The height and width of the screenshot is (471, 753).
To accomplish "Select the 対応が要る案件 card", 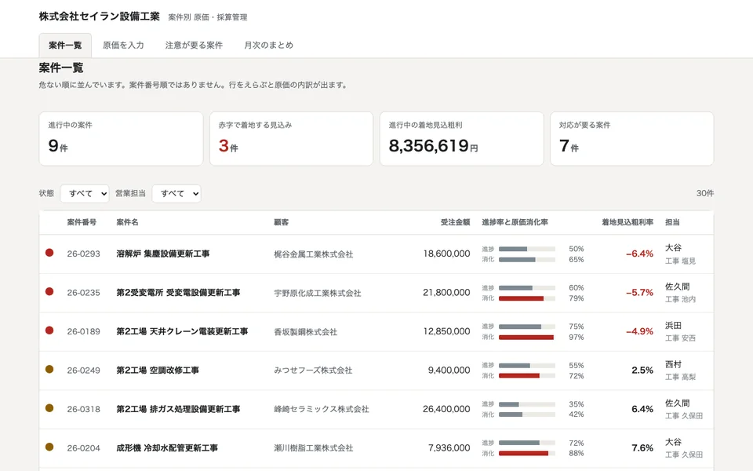I will tap(632, 139).
